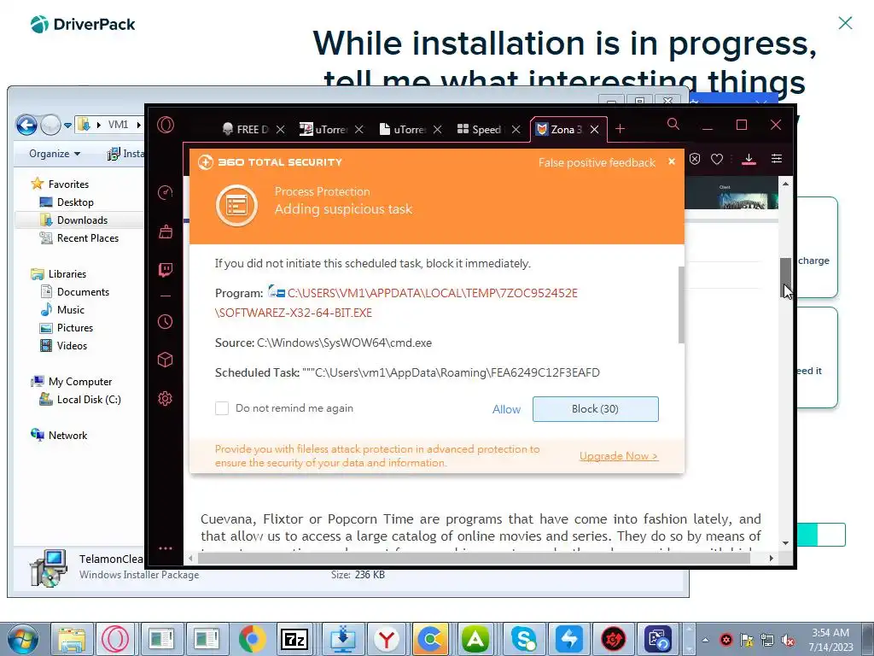Select Libraries in navigation pane

[67, 274]
